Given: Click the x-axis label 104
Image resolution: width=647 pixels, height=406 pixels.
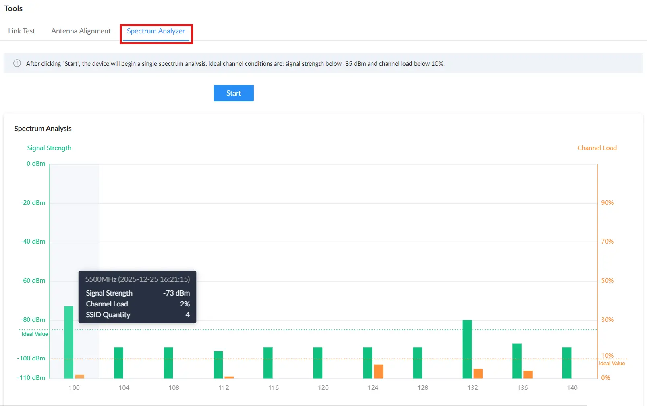Looking at the screenshot, I should [x=124, y=388].
